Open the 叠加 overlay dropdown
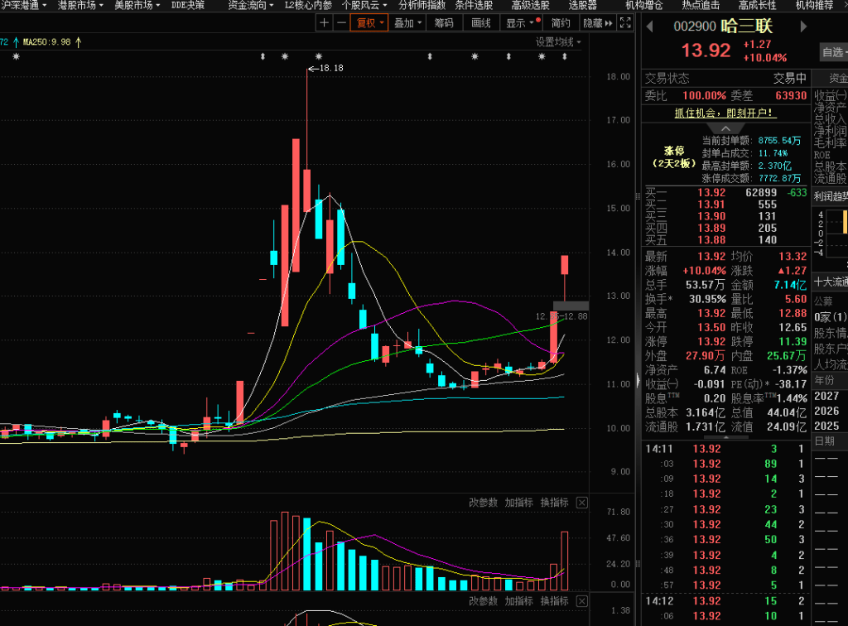848x626 pixels. [407, 22]
